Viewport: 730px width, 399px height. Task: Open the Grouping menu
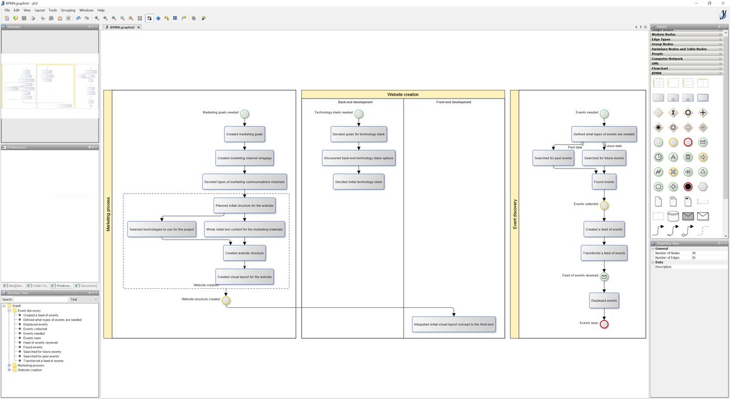tap(68, 10)
